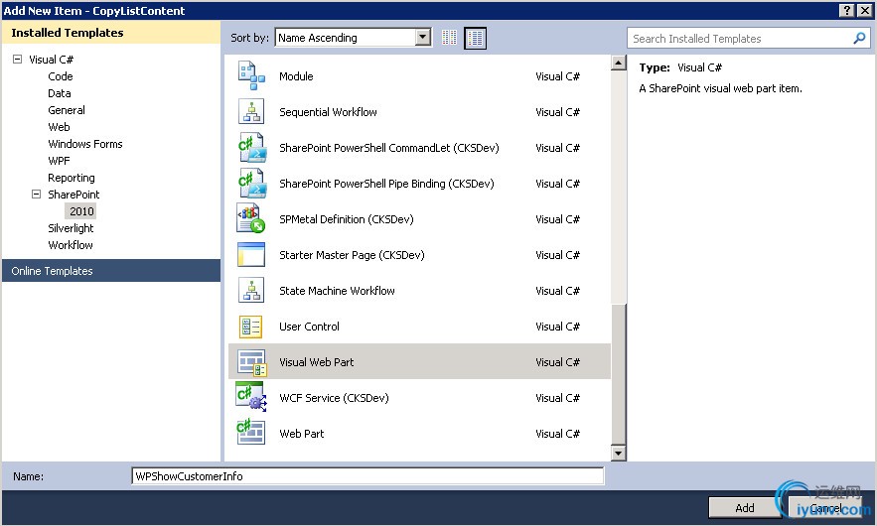Select the 2010 SharePoint node
877x526 pixels.
click(81, 211)
